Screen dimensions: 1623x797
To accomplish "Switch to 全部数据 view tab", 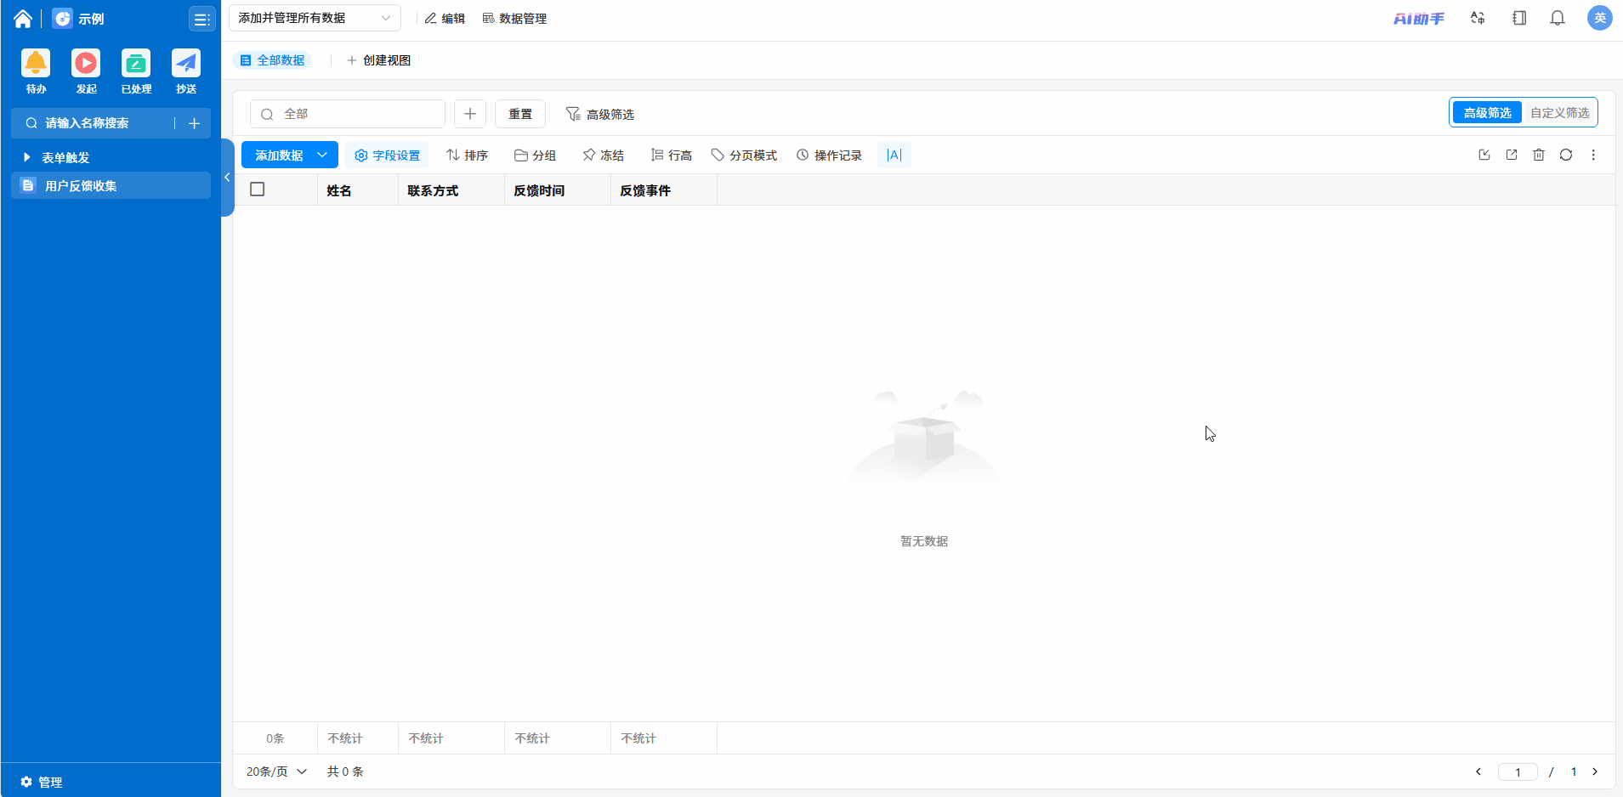I will pyautogui.click(x=272, y=60).
